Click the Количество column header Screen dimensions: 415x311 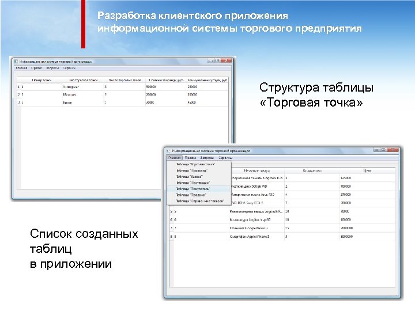pos(312,171)
